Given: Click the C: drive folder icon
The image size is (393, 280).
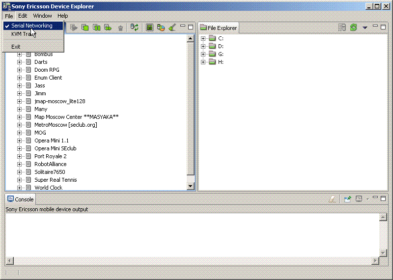Looking at the screenshot, I should (x=212, y=38).
